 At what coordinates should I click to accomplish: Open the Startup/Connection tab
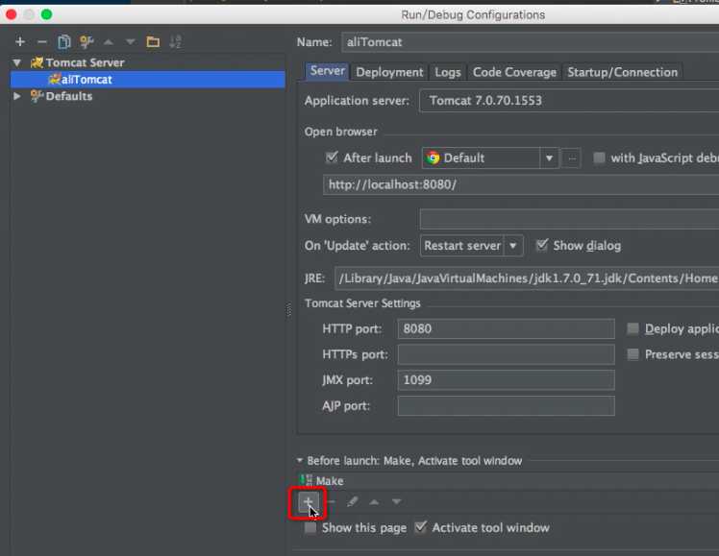coord(622,72)
